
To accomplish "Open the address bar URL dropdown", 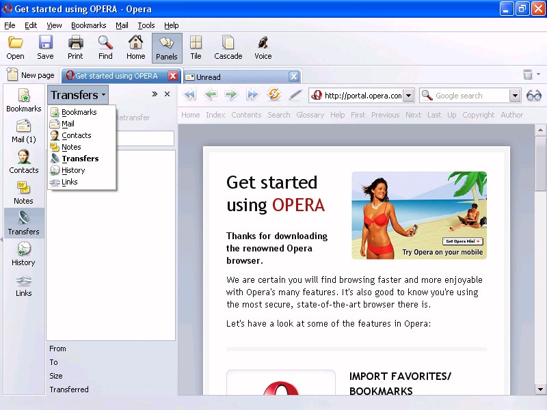I will (408, 96).
